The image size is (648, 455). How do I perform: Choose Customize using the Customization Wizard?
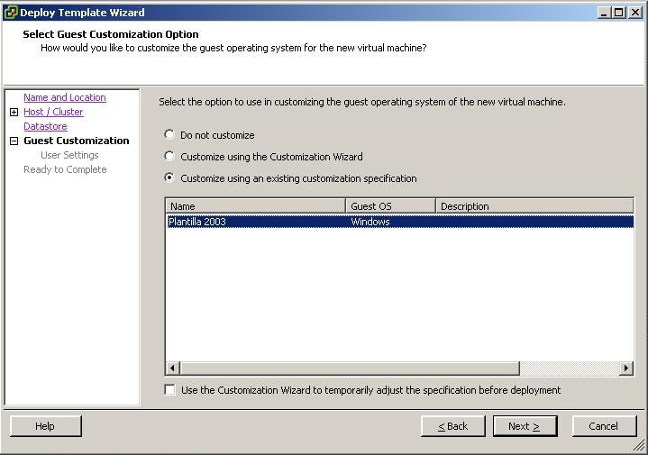(169, 157)
